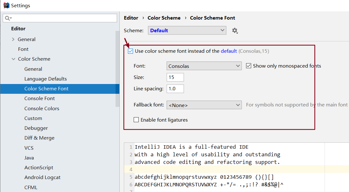Click the default font link
This screenshot has width=349, height=192.
coord(229,51)
